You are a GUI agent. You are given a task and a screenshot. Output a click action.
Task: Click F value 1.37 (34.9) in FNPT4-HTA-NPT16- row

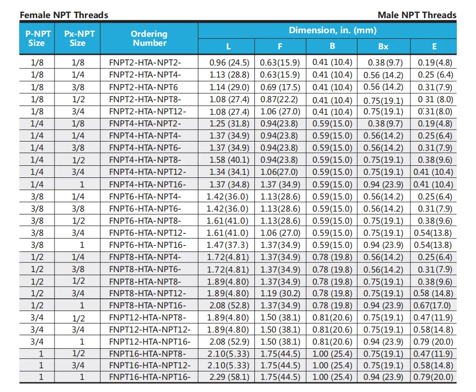coord(280,184)
